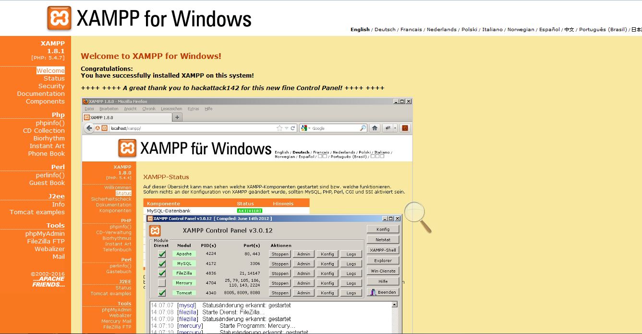Open the Google search engine dropdown in the pictured Firefox
The image size is (642, 334).
[306, 128]
